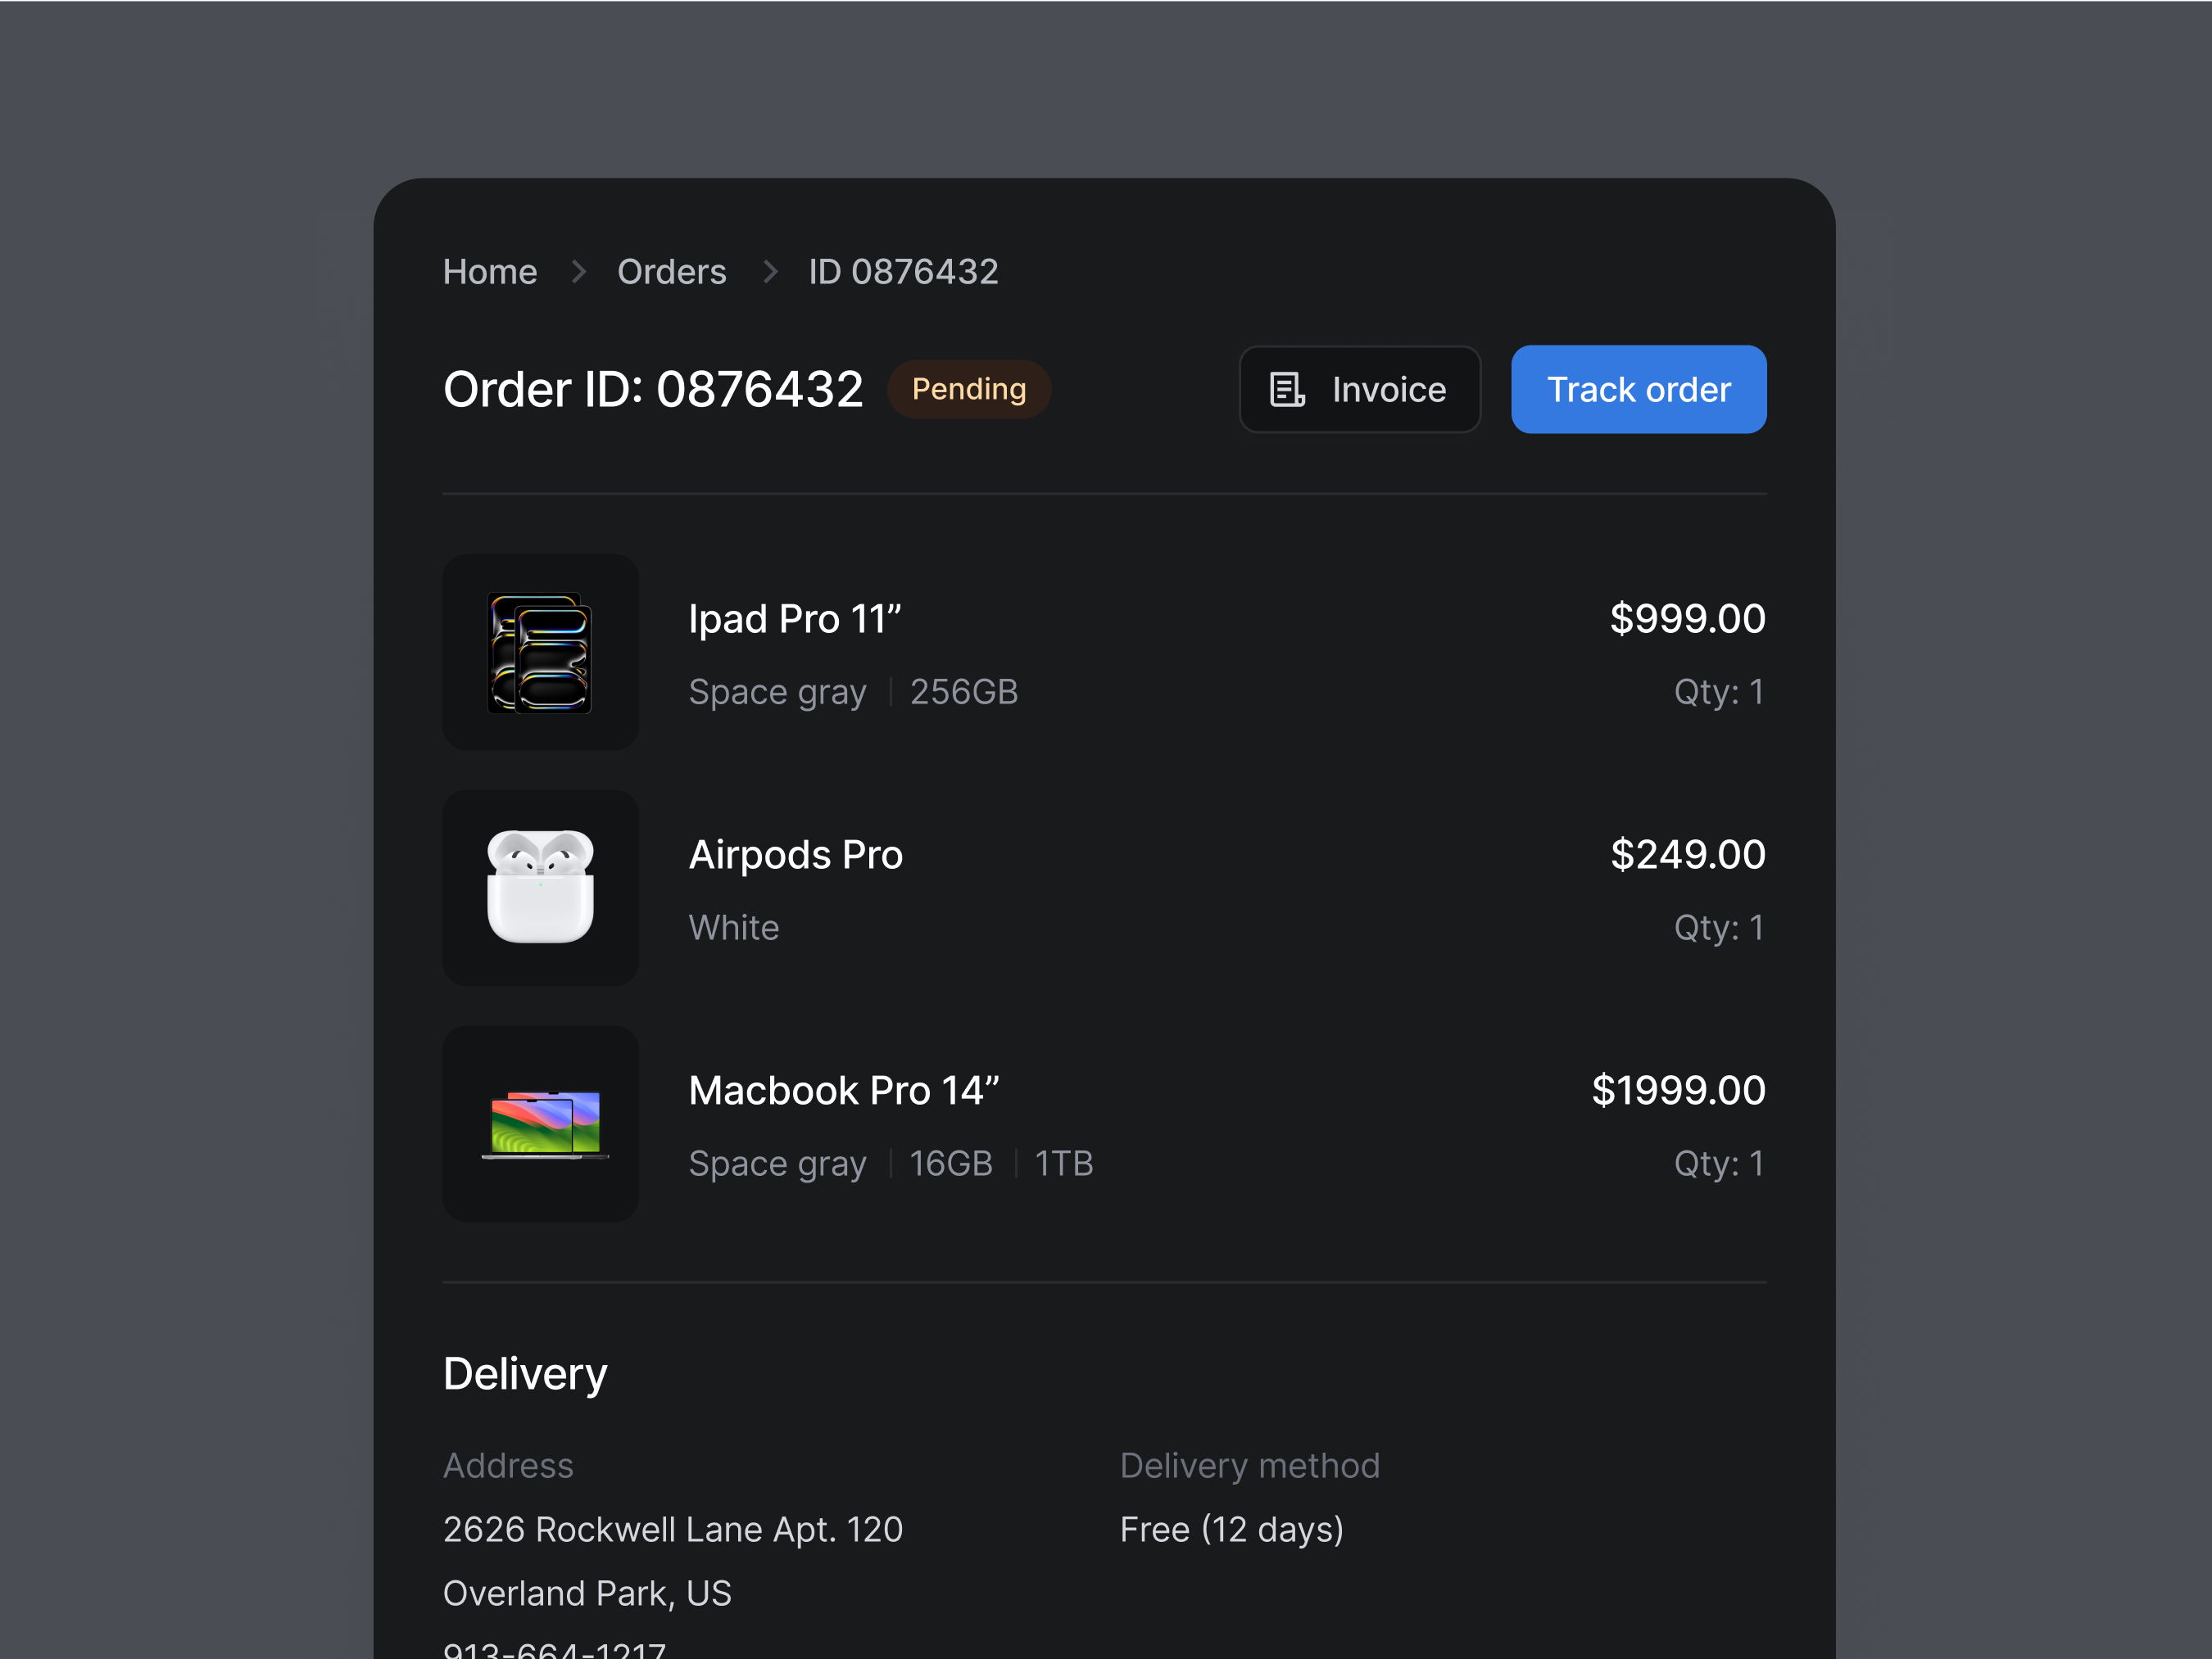Click the Airpods Pro product title

(795, 853)
